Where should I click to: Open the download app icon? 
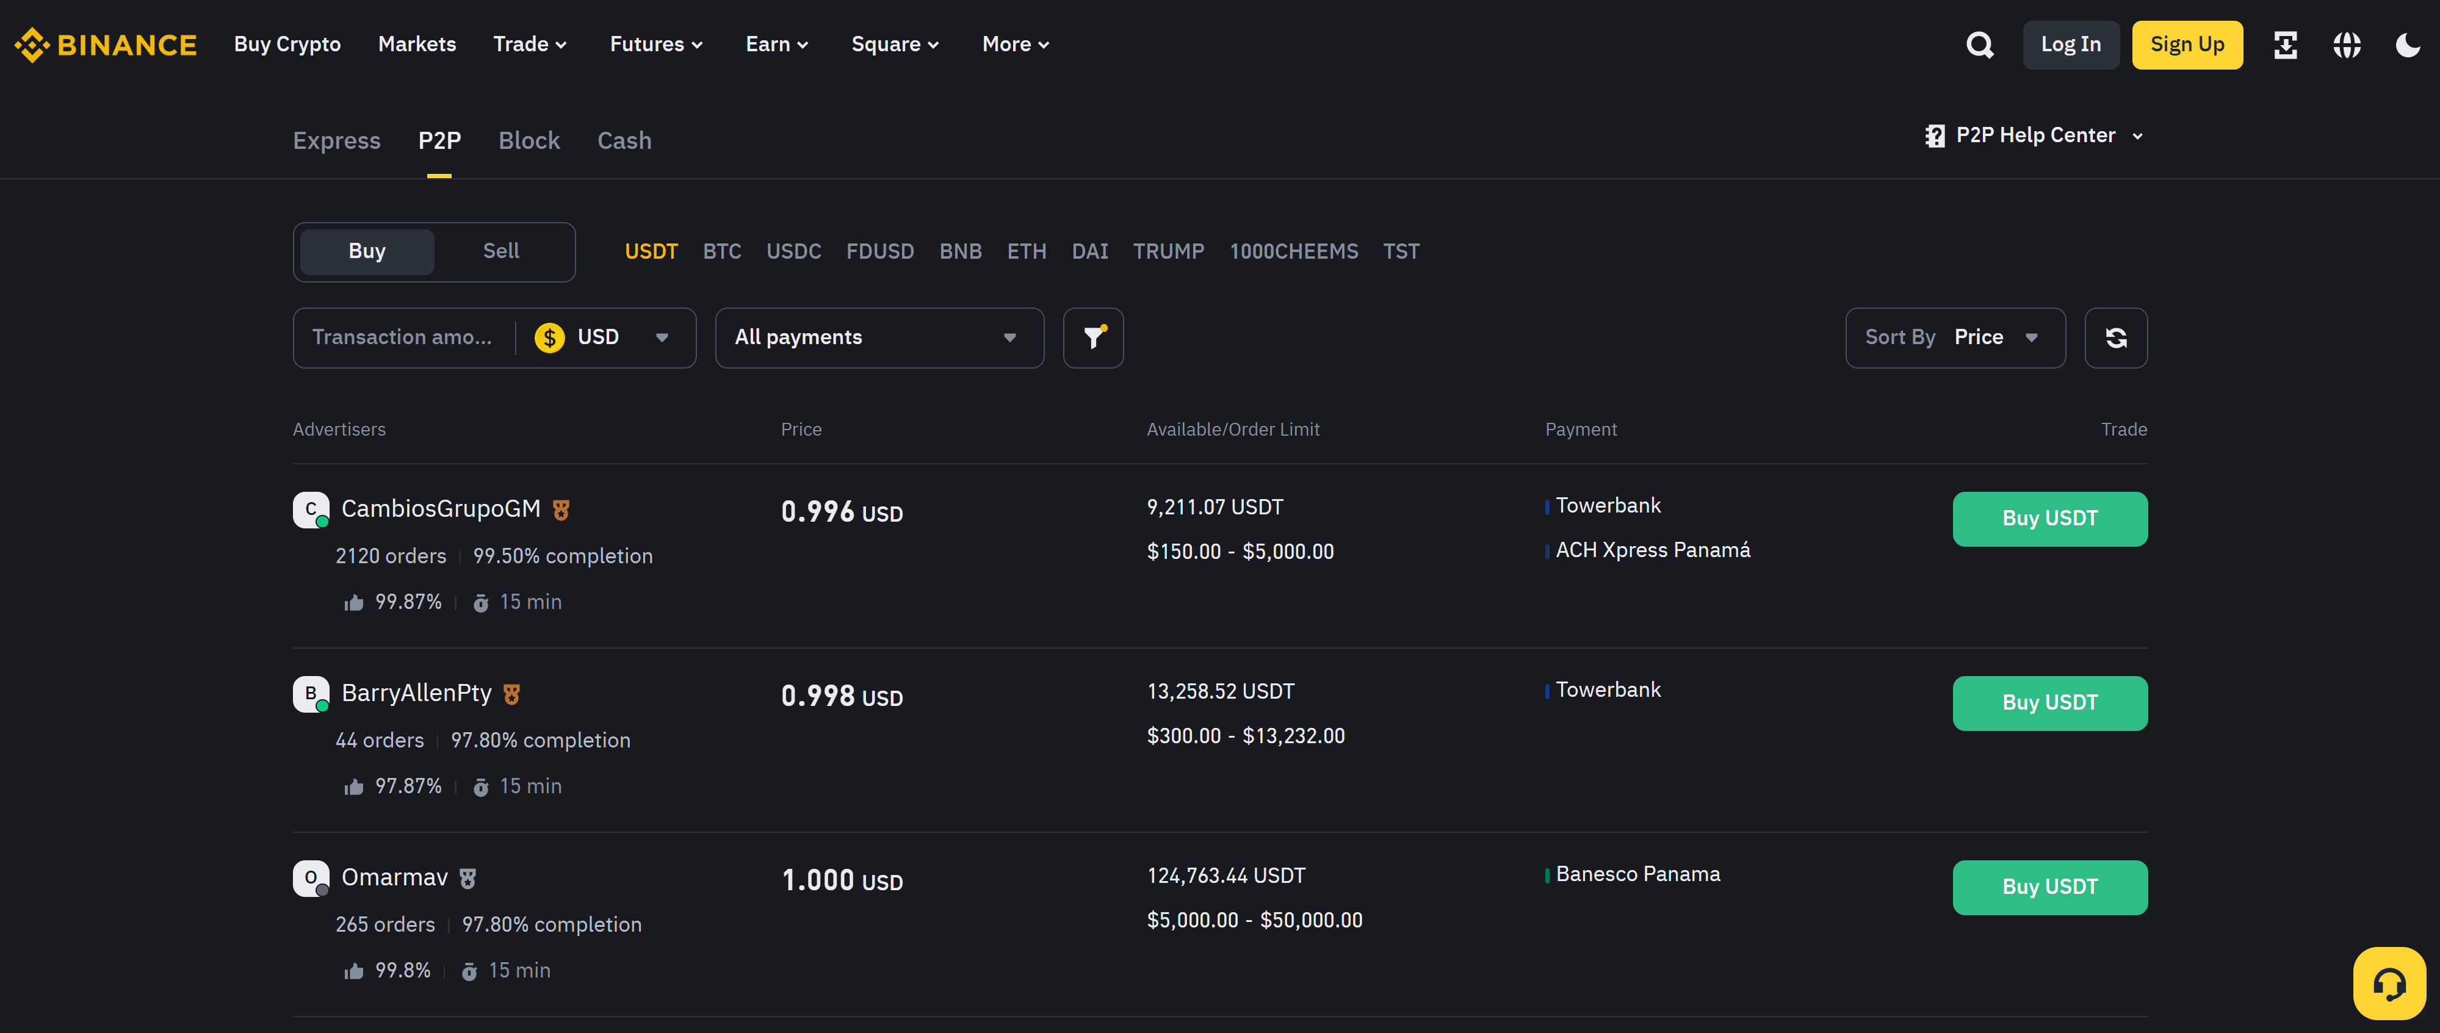(x=2284, y=45)
